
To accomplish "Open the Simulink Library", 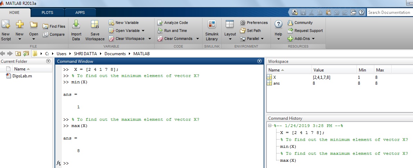I will coord(212,25).
